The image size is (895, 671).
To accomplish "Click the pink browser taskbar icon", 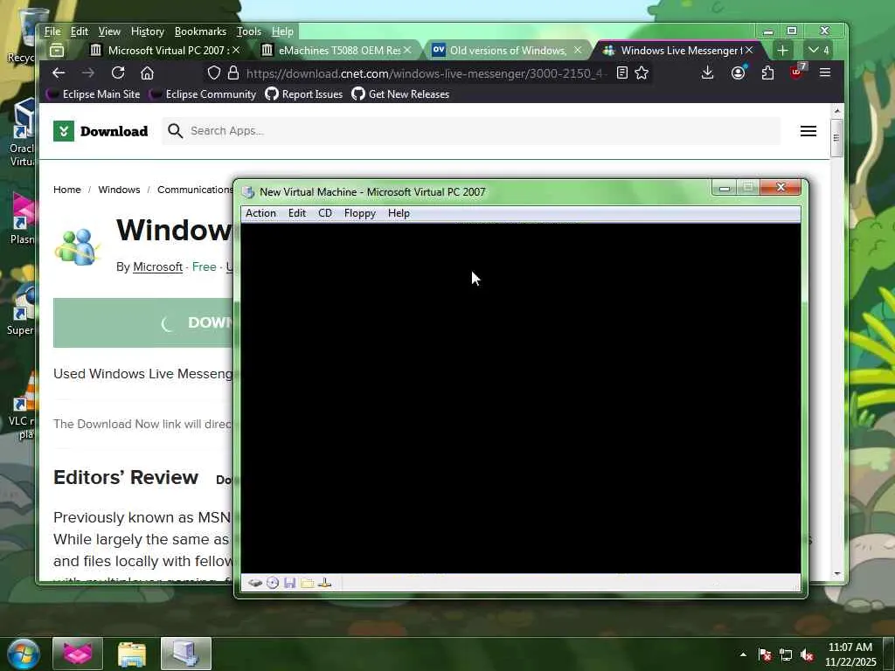I will [78, 654].
